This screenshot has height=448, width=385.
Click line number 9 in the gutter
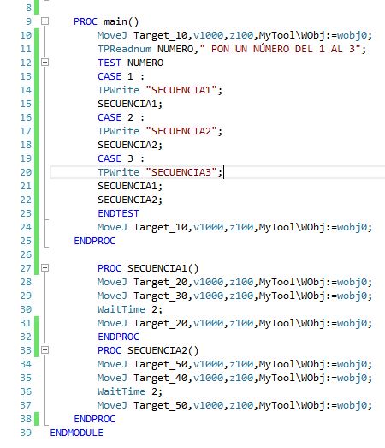point(28,21)
